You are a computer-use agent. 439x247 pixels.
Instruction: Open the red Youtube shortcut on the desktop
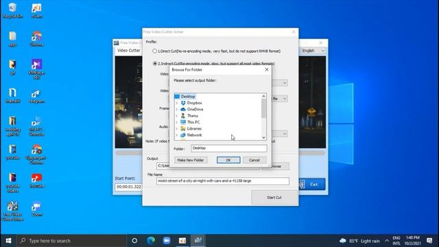(x=36, y=180)
